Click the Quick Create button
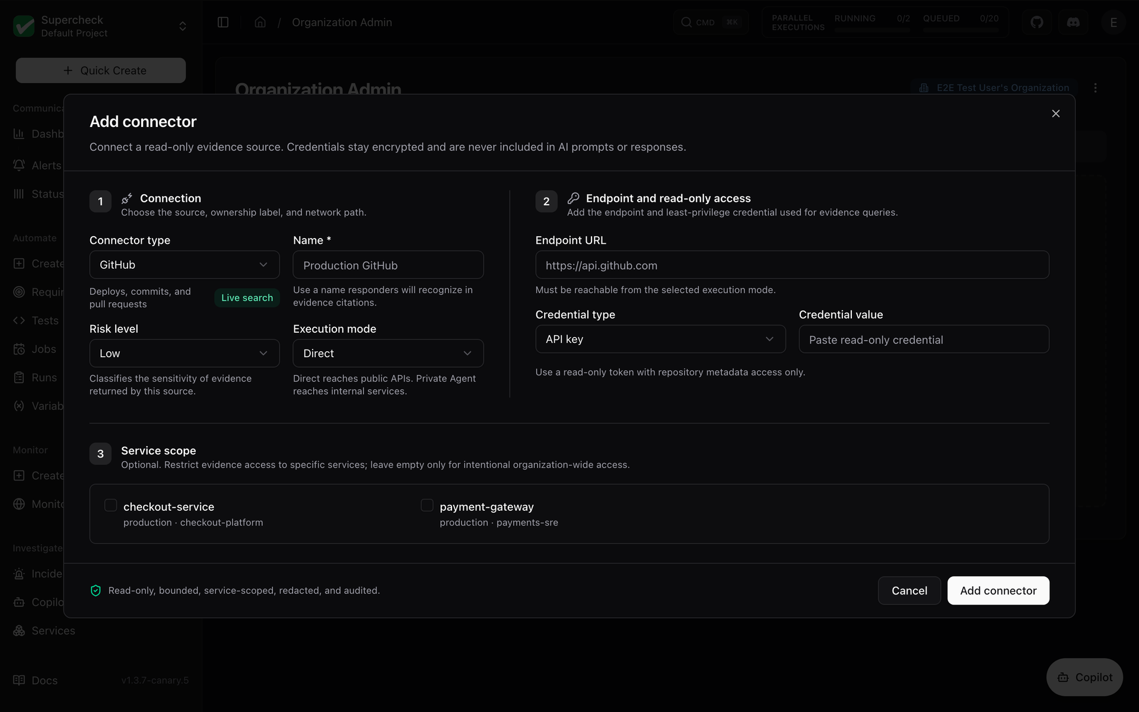This screenshot has width=1139, height=712. tap(101, 71)
